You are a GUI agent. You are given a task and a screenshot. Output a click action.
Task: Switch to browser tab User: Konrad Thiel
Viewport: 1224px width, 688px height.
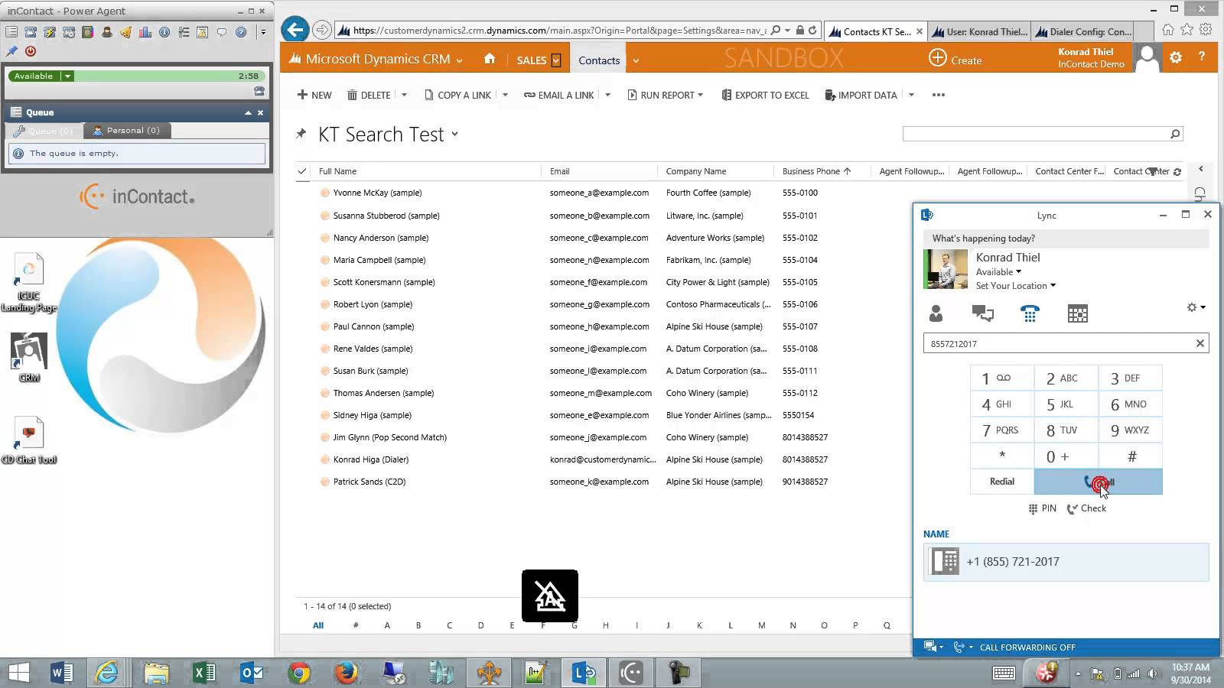[980, 31]
